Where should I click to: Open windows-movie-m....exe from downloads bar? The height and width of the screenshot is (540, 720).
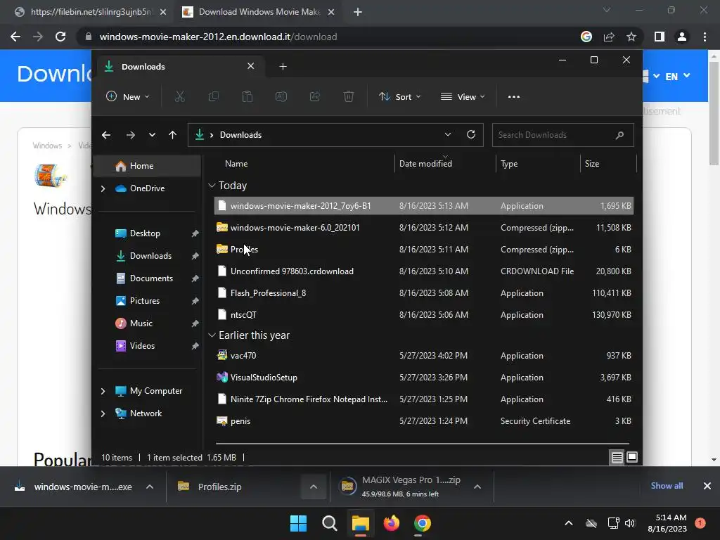point(83,487)
